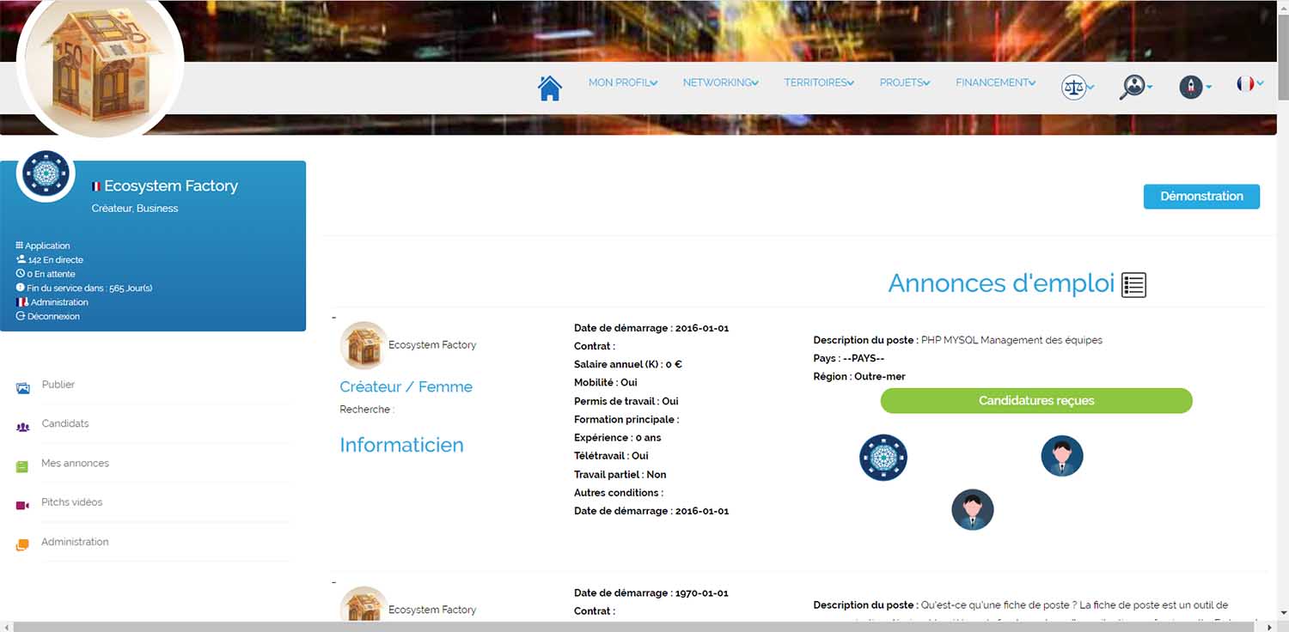Viewport: 1289px width, 632px height.
Task: View the lower middle candidate avatar
Action: (973, 510)
